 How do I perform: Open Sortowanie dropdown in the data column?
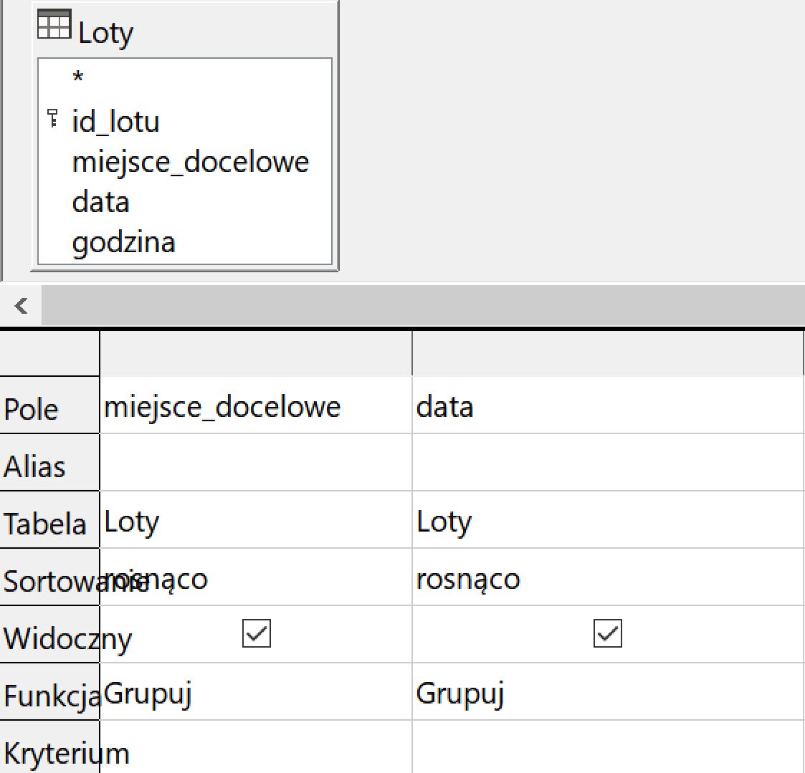click(607, 579)
